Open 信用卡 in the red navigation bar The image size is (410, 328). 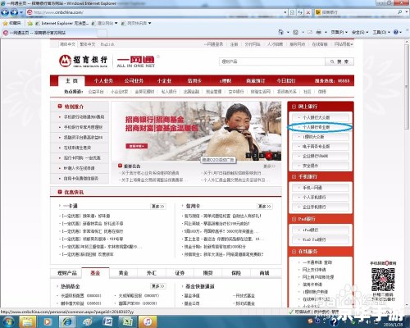point(194,81)
